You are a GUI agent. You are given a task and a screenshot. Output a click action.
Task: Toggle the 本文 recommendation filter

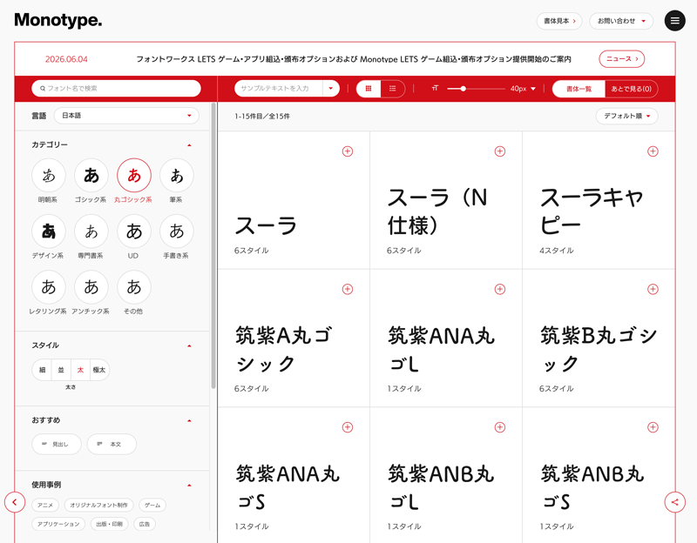pyautogui.click(x=112, y=444)
